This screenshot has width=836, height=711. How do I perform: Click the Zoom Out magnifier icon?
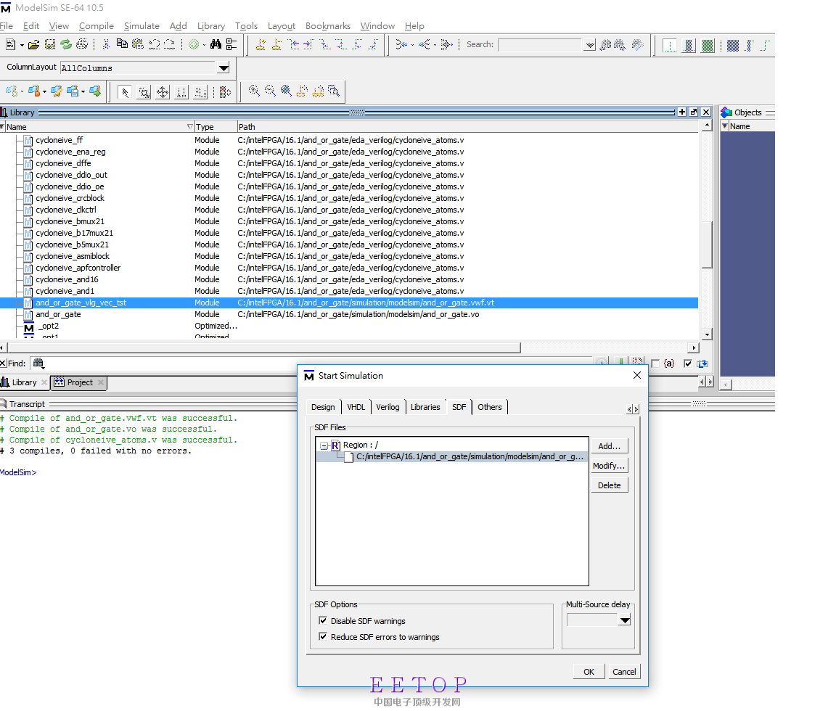pos(270,91)
